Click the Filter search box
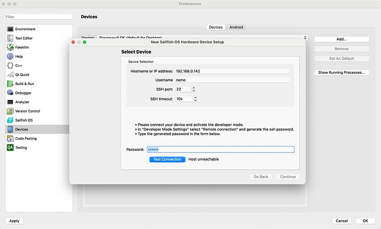Screen dimensions: 381x229 [x=39, y=17]
